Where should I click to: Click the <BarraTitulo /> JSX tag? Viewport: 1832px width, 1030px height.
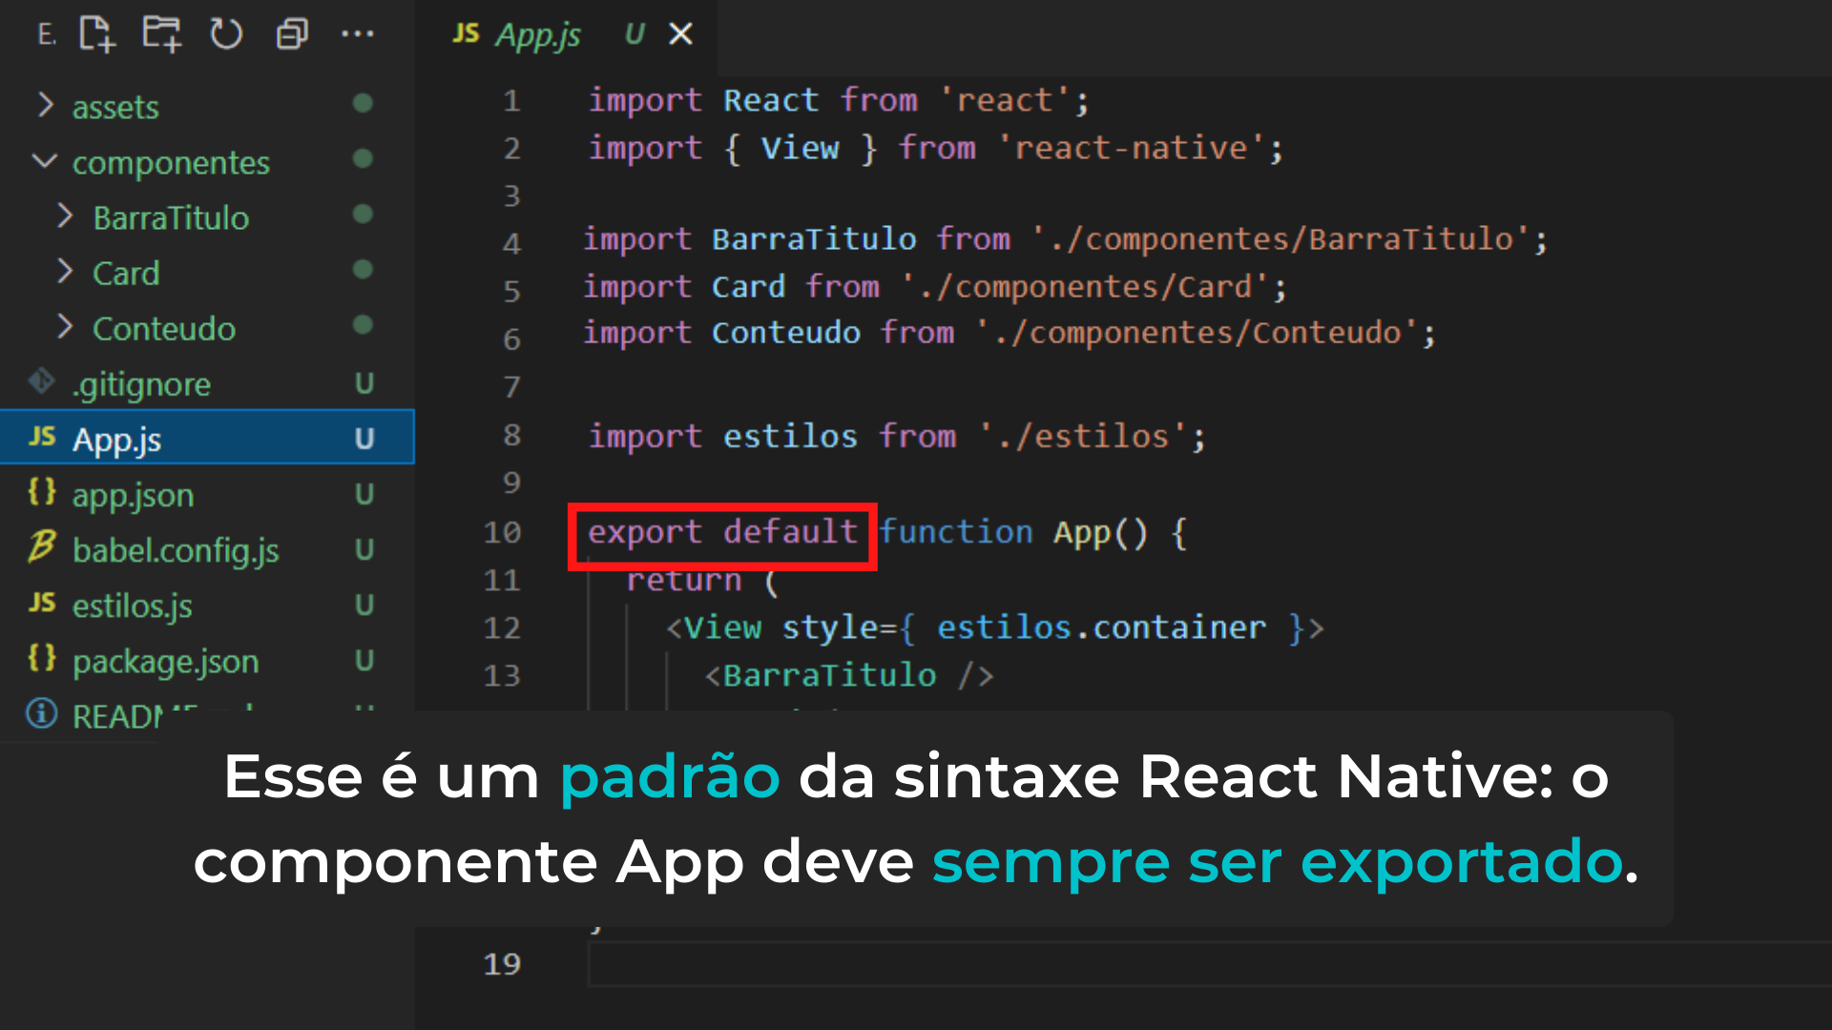click(x=849, y=675)
